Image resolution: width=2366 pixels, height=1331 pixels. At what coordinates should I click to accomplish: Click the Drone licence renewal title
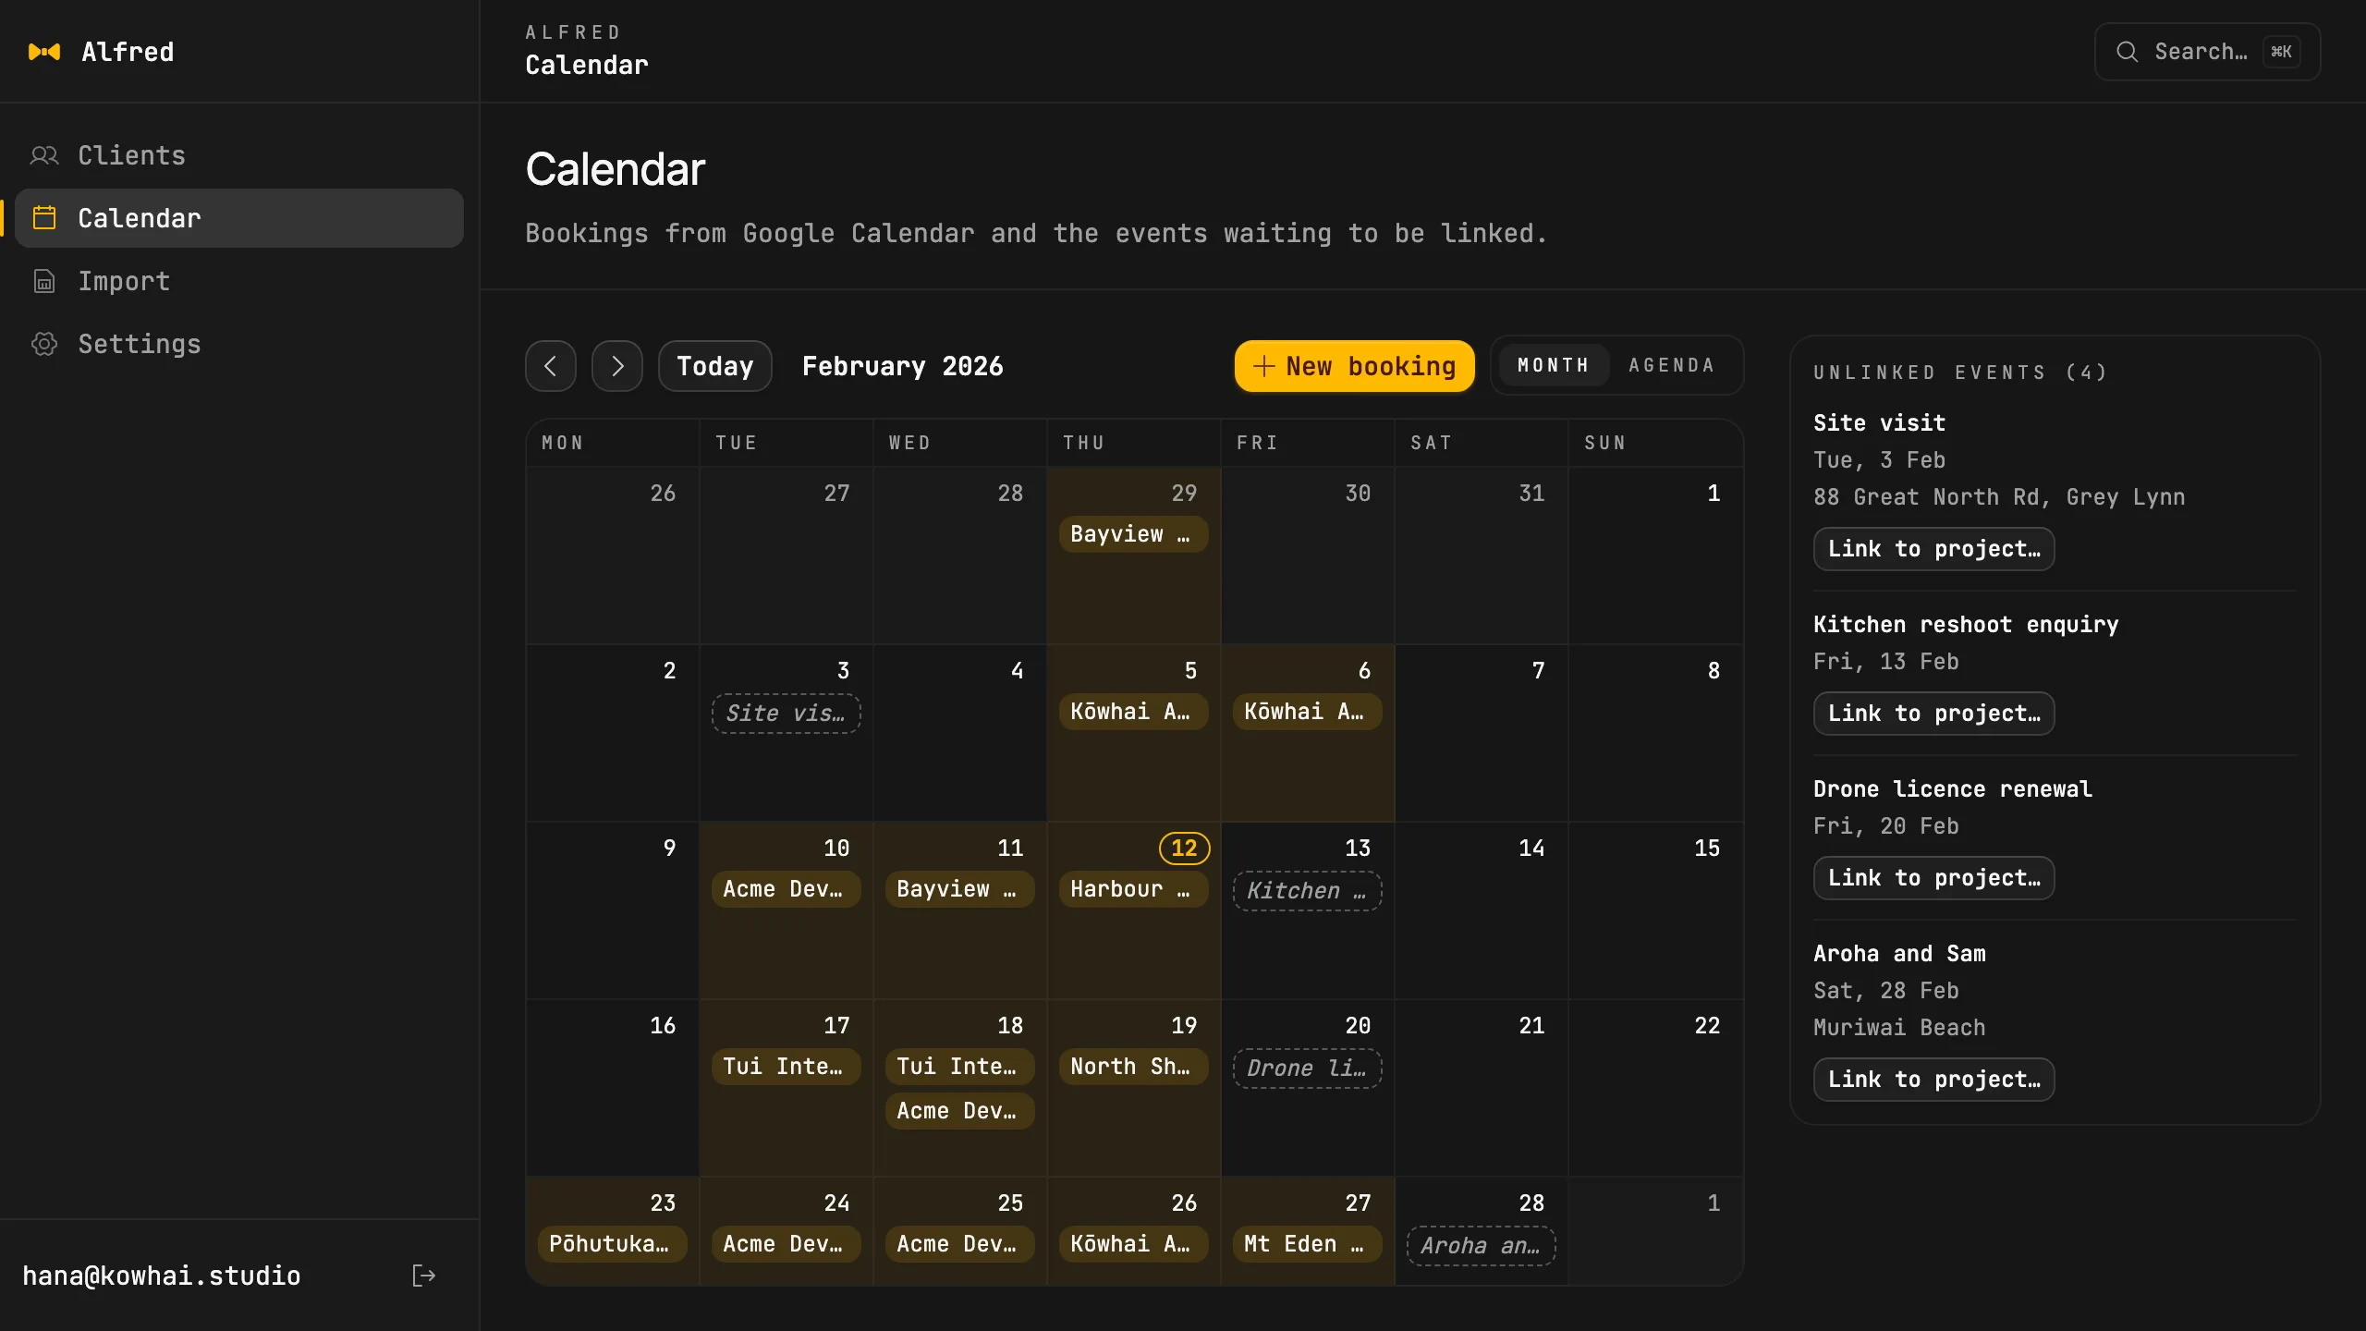pos(1952,788)
